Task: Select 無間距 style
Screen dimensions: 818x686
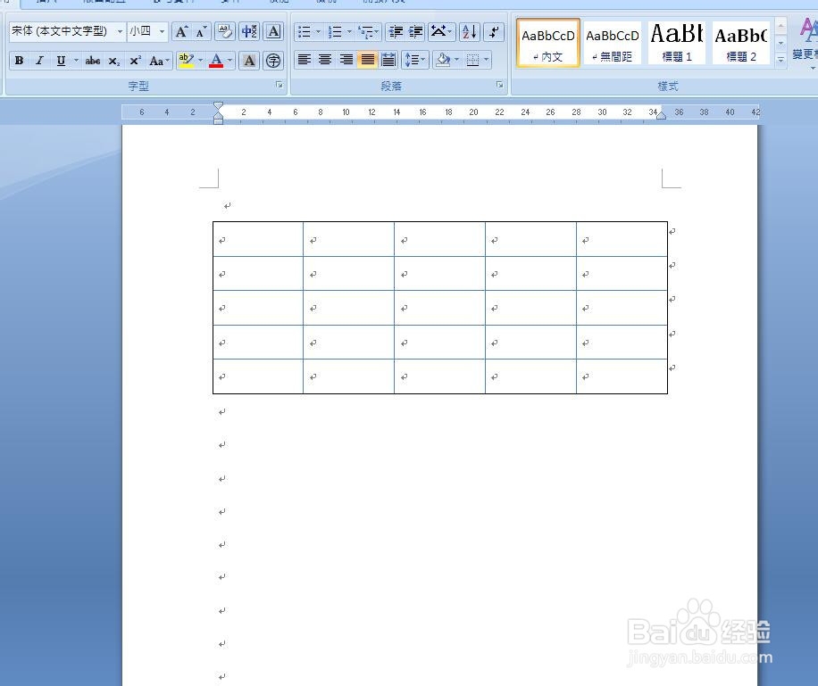Action: pyautogui.click(x=613, y=44)
